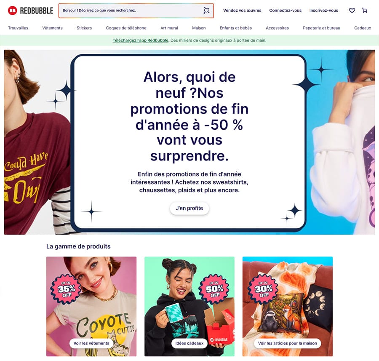Viewport: 379px width, 361px height.
Task: Click the Redbubble logo icon
Action: (13, 11)
